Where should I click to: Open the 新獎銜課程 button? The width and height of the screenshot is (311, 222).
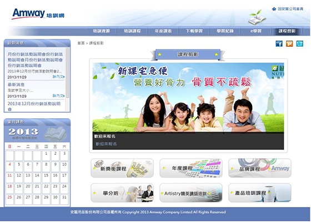pyautogui.click(x=122, y=168)
